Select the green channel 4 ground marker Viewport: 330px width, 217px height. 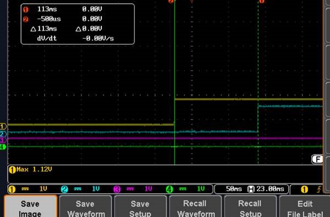click(3, 147)
